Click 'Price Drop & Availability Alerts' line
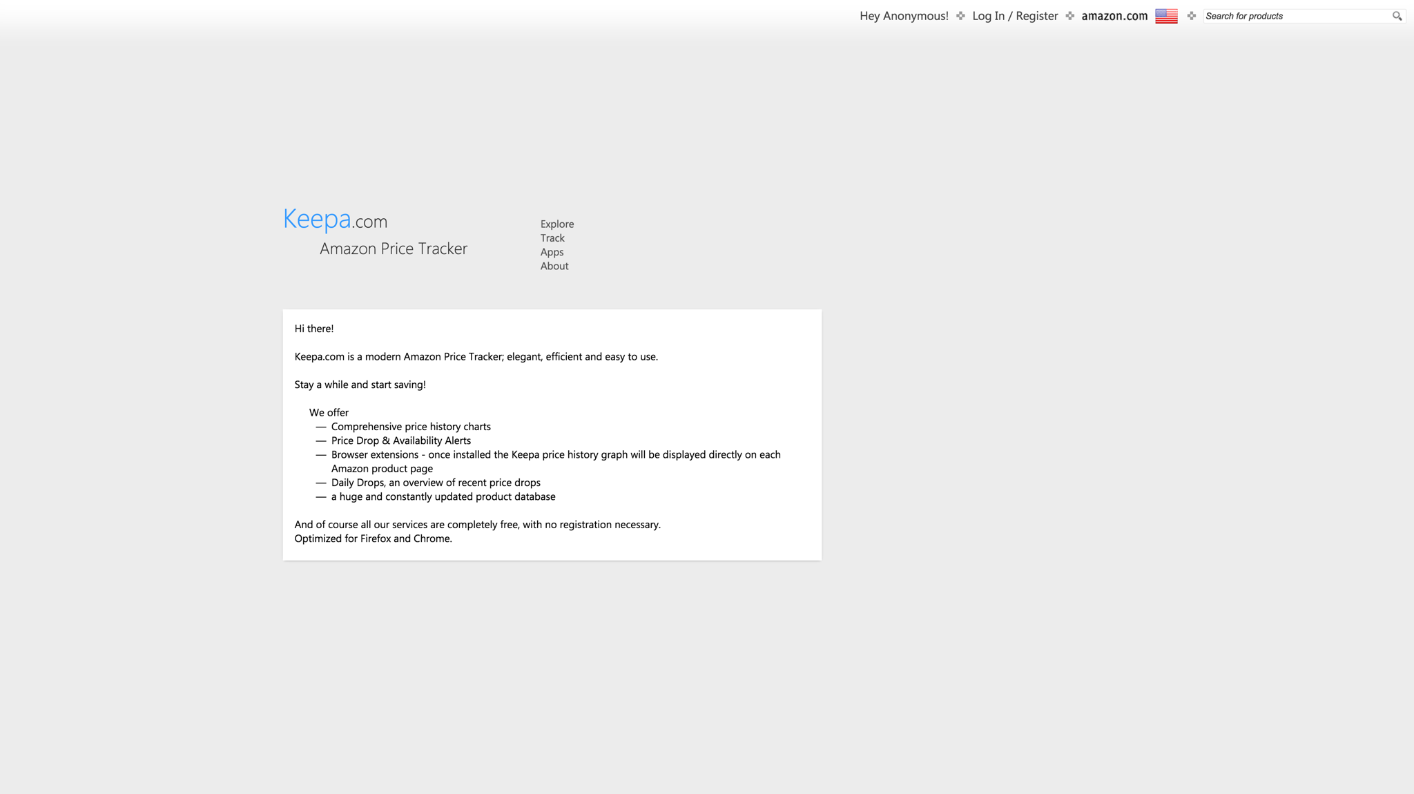Image resolution: width=1414 pixels, height=794 pixels. [401, 440]
